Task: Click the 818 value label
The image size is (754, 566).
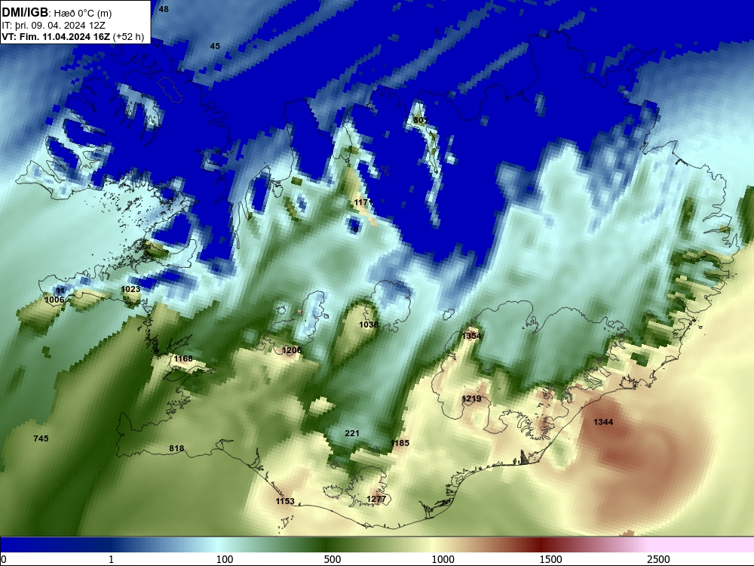Action: click(x=176, y=448)
